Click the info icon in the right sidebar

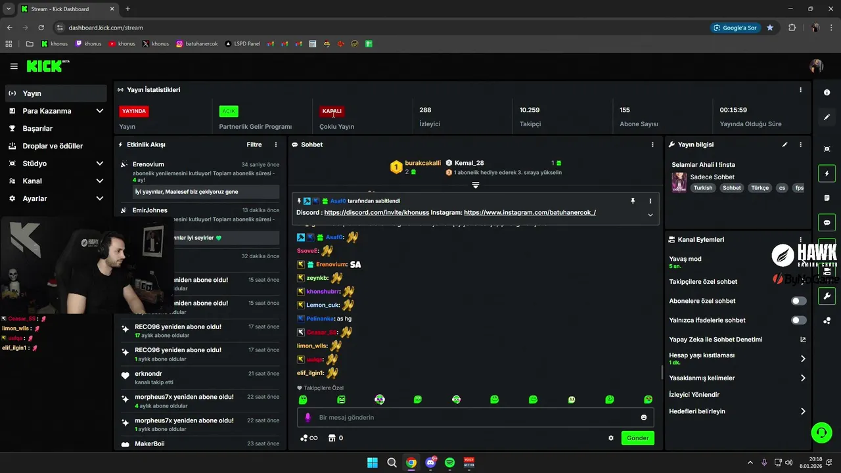pos(827,93)
